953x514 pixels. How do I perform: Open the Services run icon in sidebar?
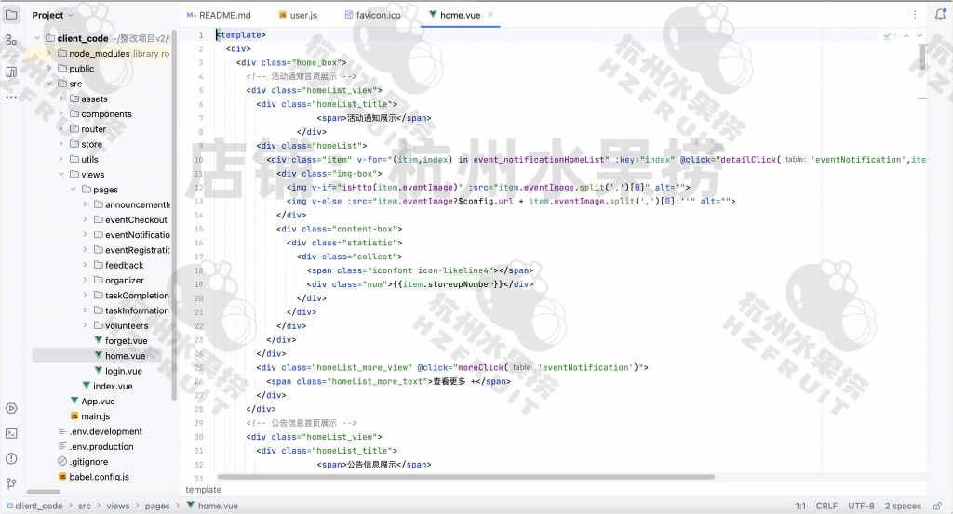point(11,408)
